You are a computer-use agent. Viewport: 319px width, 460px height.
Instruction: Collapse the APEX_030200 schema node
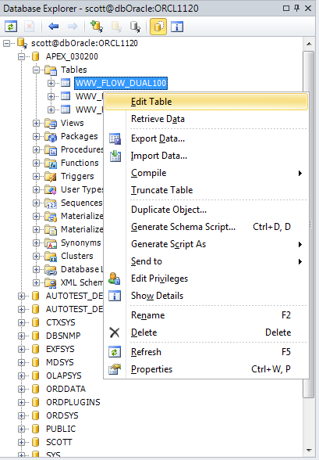pyautogui.click(x=21, y=56)
